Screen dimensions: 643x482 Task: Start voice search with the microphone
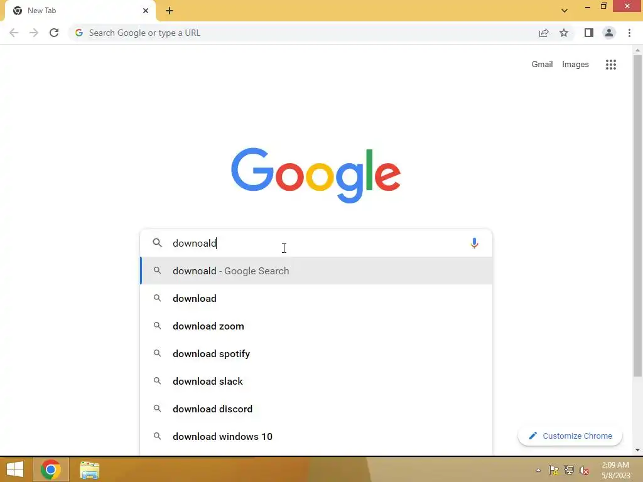coord(474,243)
